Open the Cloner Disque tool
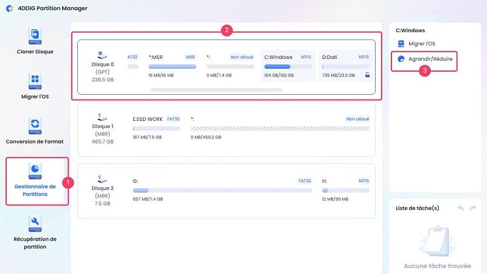Image resolution: width=487 pixels, height=274 pixels. [35, 36]
